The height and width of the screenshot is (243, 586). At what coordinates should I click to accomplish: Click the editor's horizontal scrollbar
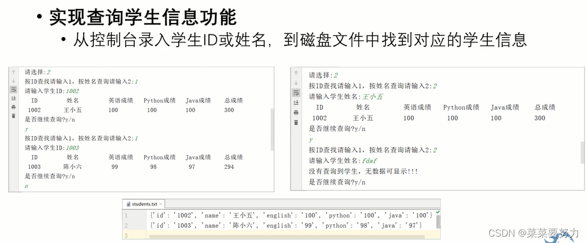pos(286,237)
